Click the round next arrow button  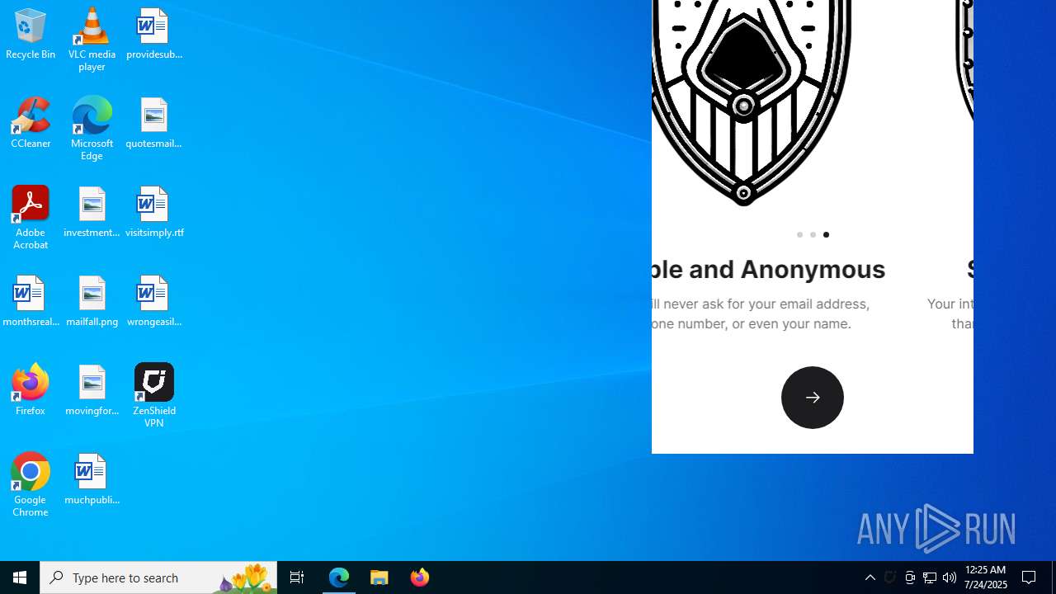pyautogui.click(x=813, y=398)
